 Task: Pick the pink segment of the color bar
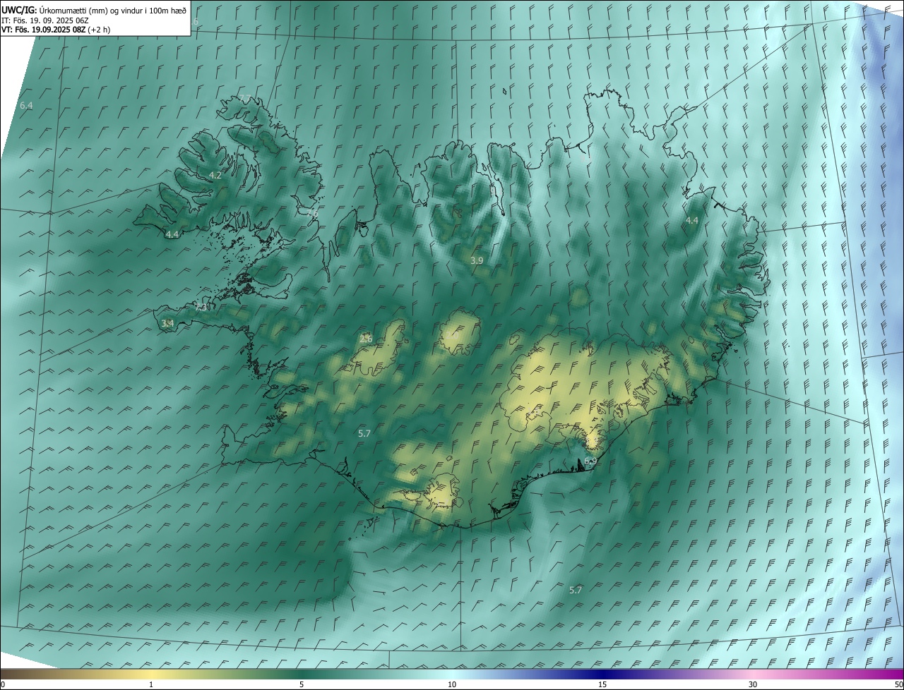[753, 674]
